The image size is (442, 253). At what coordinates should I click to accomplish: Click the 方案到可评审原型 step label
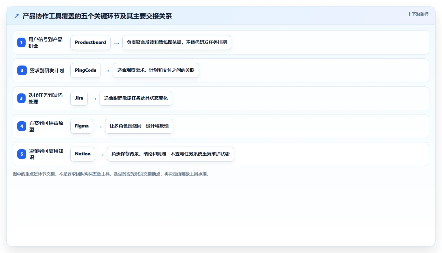pos(46,126)
